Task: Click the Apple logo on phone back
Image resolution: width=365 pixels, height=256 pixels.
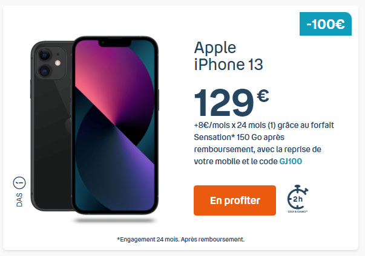Action: pos(68,126)
